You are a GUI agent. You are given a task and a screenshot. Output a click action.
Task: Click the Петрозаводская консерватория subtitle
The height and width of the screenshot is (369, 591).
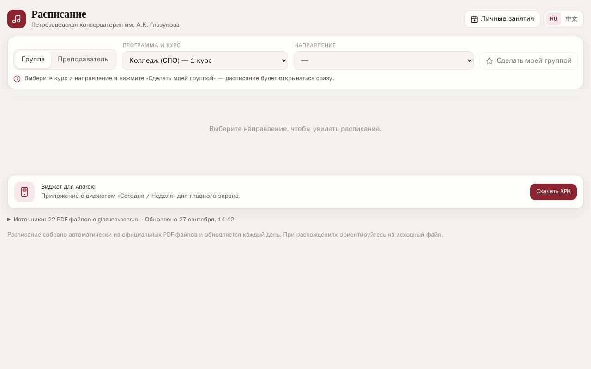105,25
